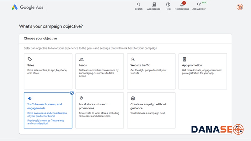Click the Website traffic cursor icon
Image resolution: width=251 pixels, height=141 pixels.
133,59
